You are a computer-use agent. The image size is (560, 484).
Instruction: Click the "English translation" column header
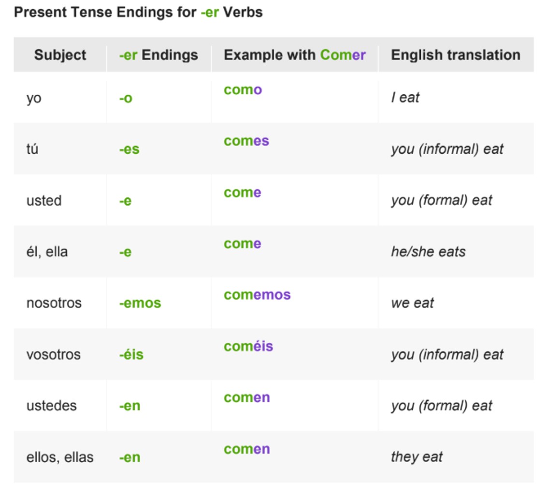pyautogui.click(x=455, y=55)
